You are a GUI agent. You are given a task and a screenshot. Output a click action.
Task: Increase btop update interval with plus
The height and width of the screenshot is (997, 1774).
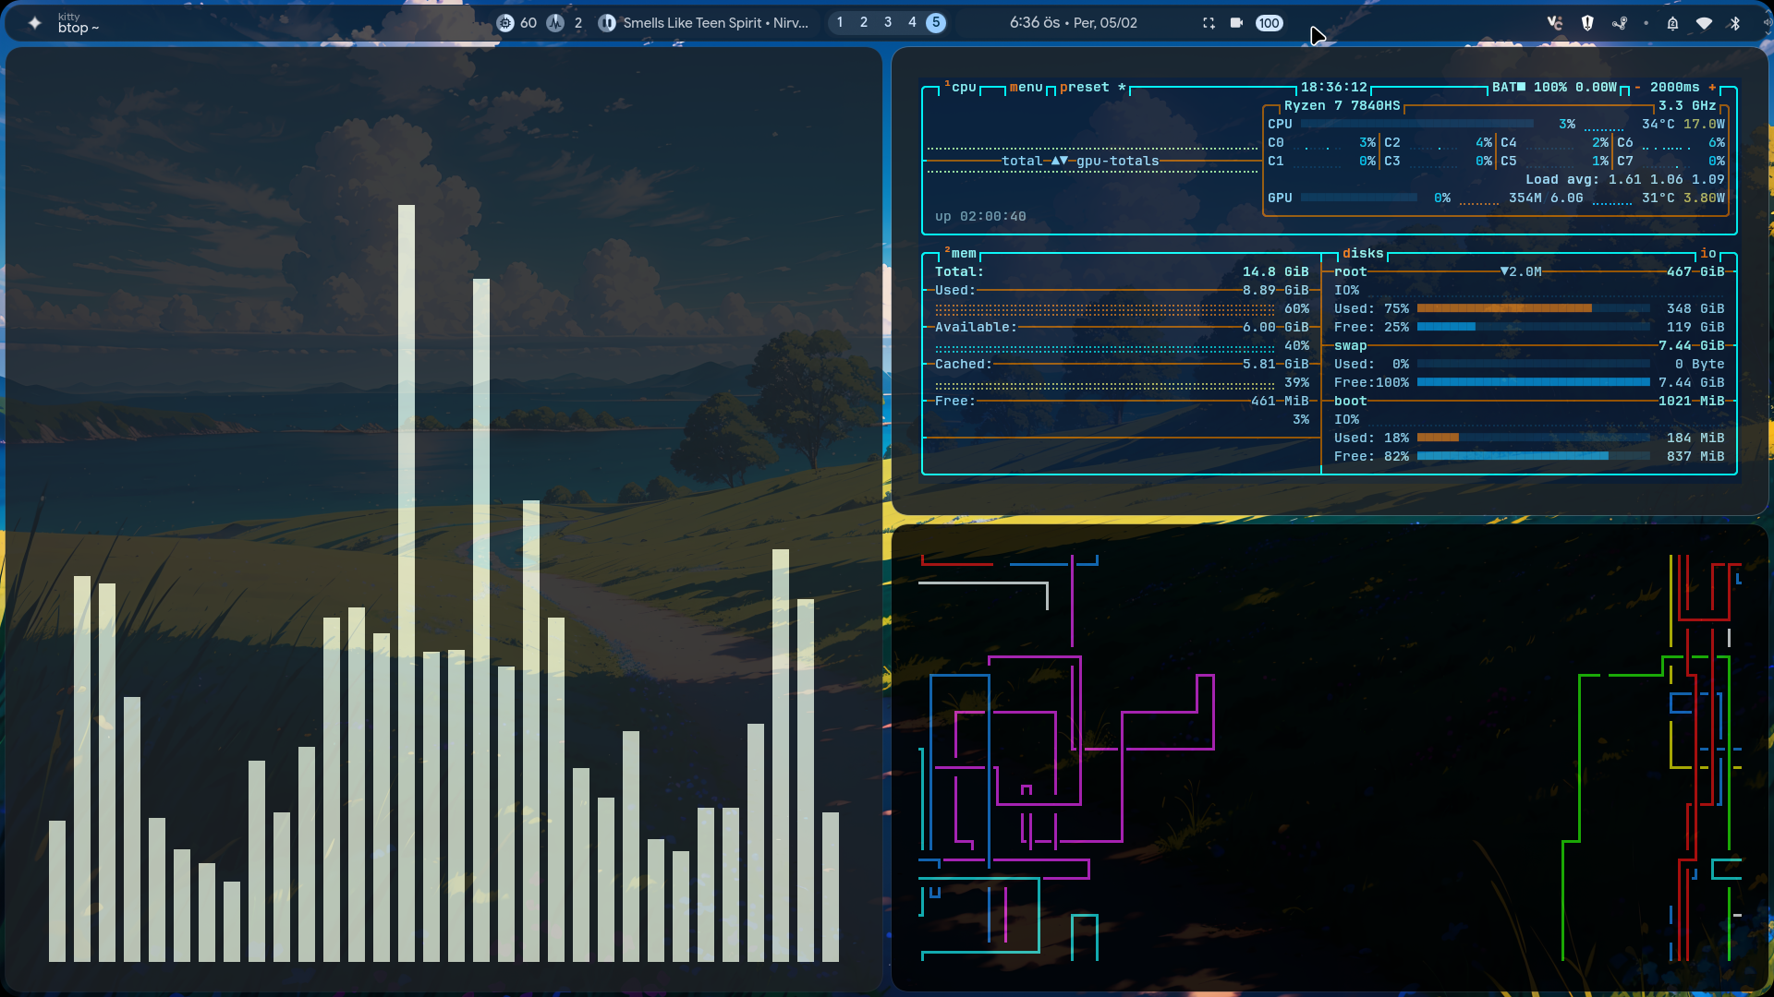click(1712, 88)
